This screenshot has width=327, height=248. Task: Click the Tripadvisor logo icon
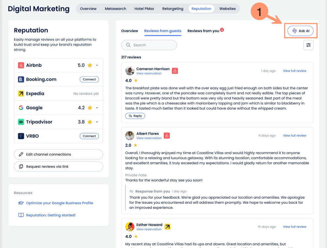tap(21, 122)
